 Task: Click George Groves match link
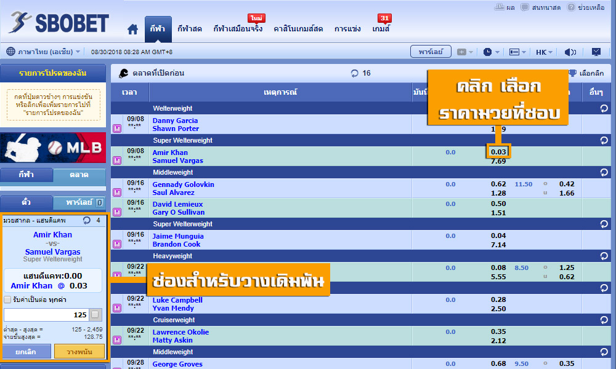(x=177, y=364)
